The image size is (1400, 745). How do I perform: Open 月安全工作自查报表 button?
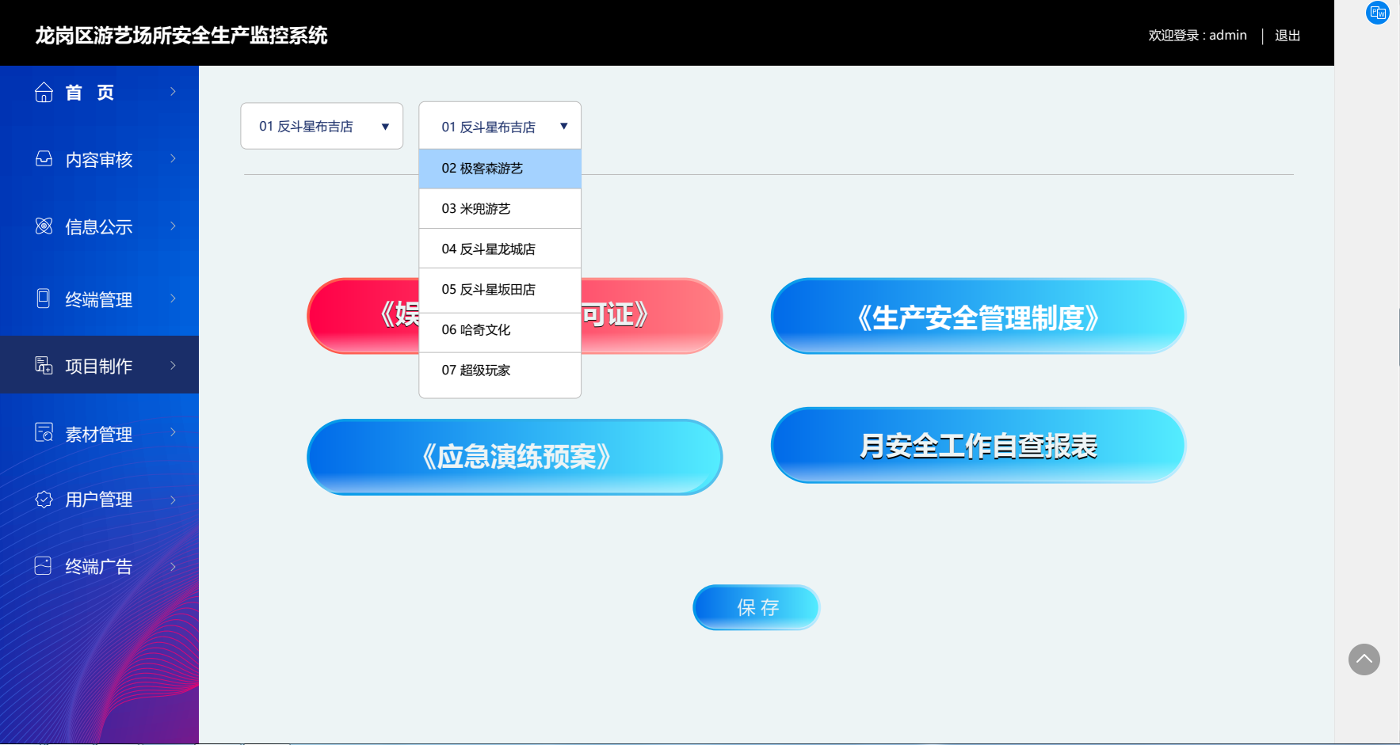(x=978, y=445)
